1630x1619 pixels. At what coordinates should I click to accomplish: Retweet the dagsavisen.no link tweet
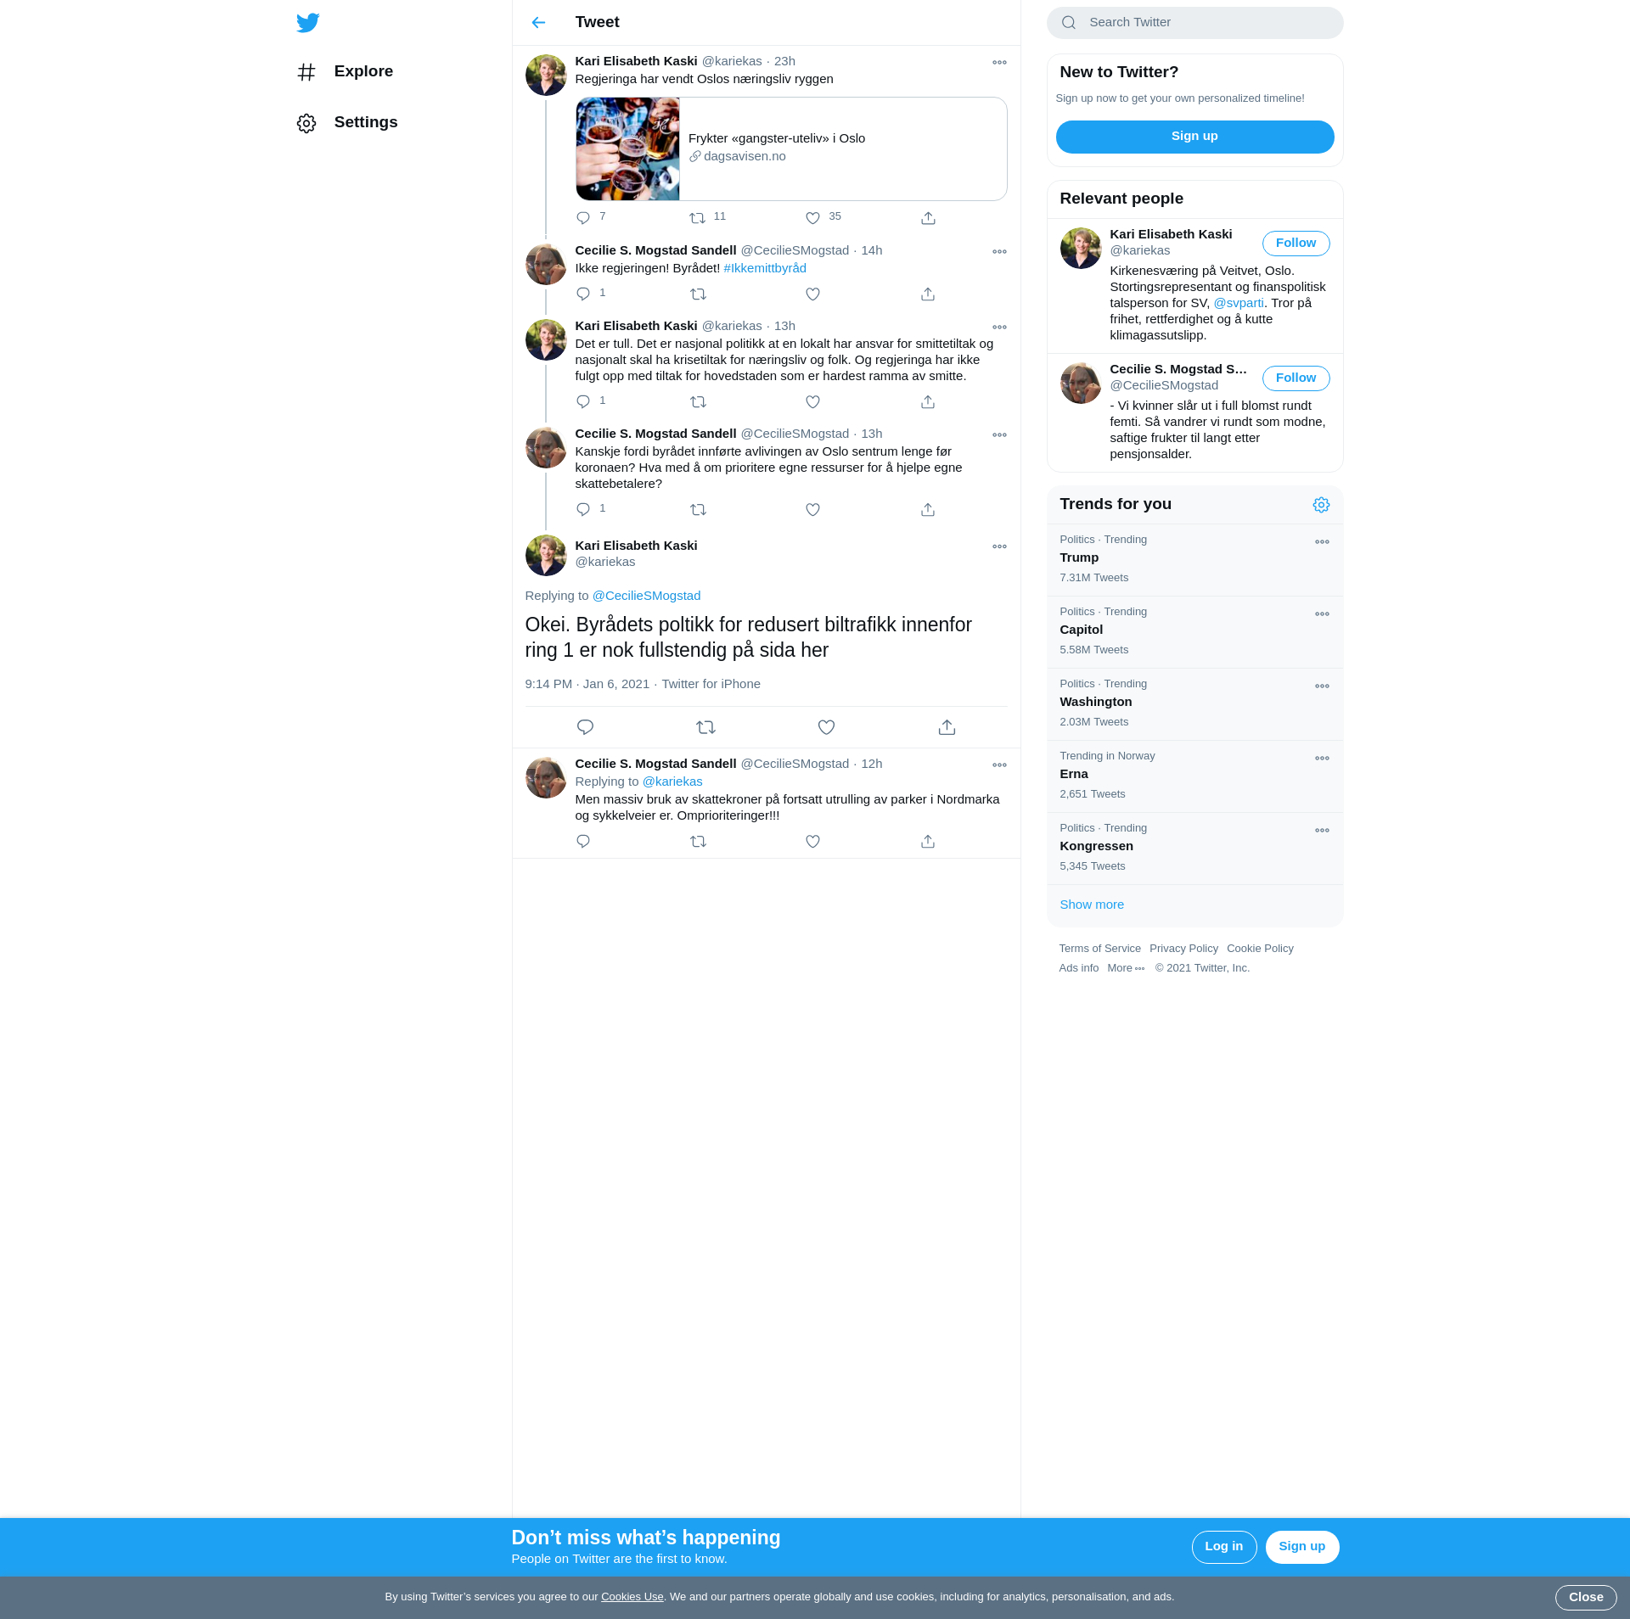click(x=698, y=218)
